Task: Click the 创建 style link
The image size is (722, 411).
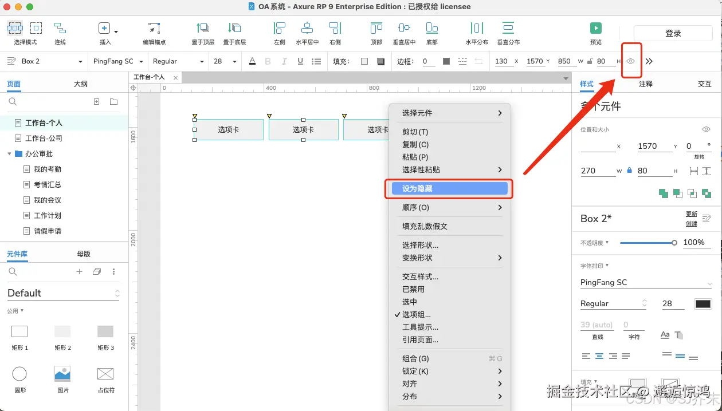Action: [692, 223]
